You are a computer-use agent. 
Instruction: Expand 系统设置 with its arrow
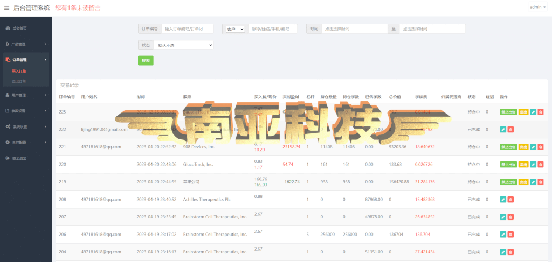45,126
